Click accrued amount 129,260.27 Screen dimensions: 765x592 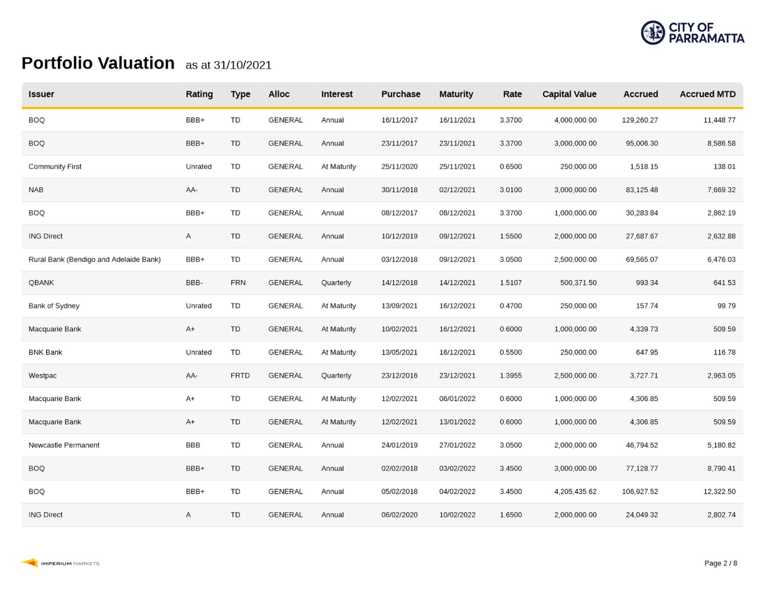(640, 120)
